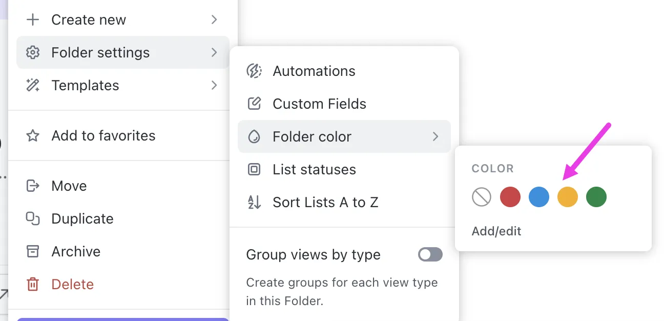The height and width of the screenshot is (321, 664).
Task: Open the Folder settings menu item
Action: (x=123, y=52)
